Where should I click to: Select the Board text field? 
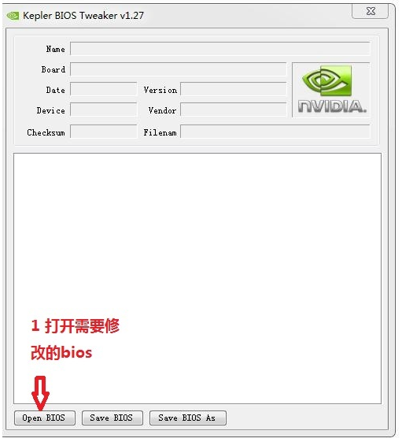[179, 69]
